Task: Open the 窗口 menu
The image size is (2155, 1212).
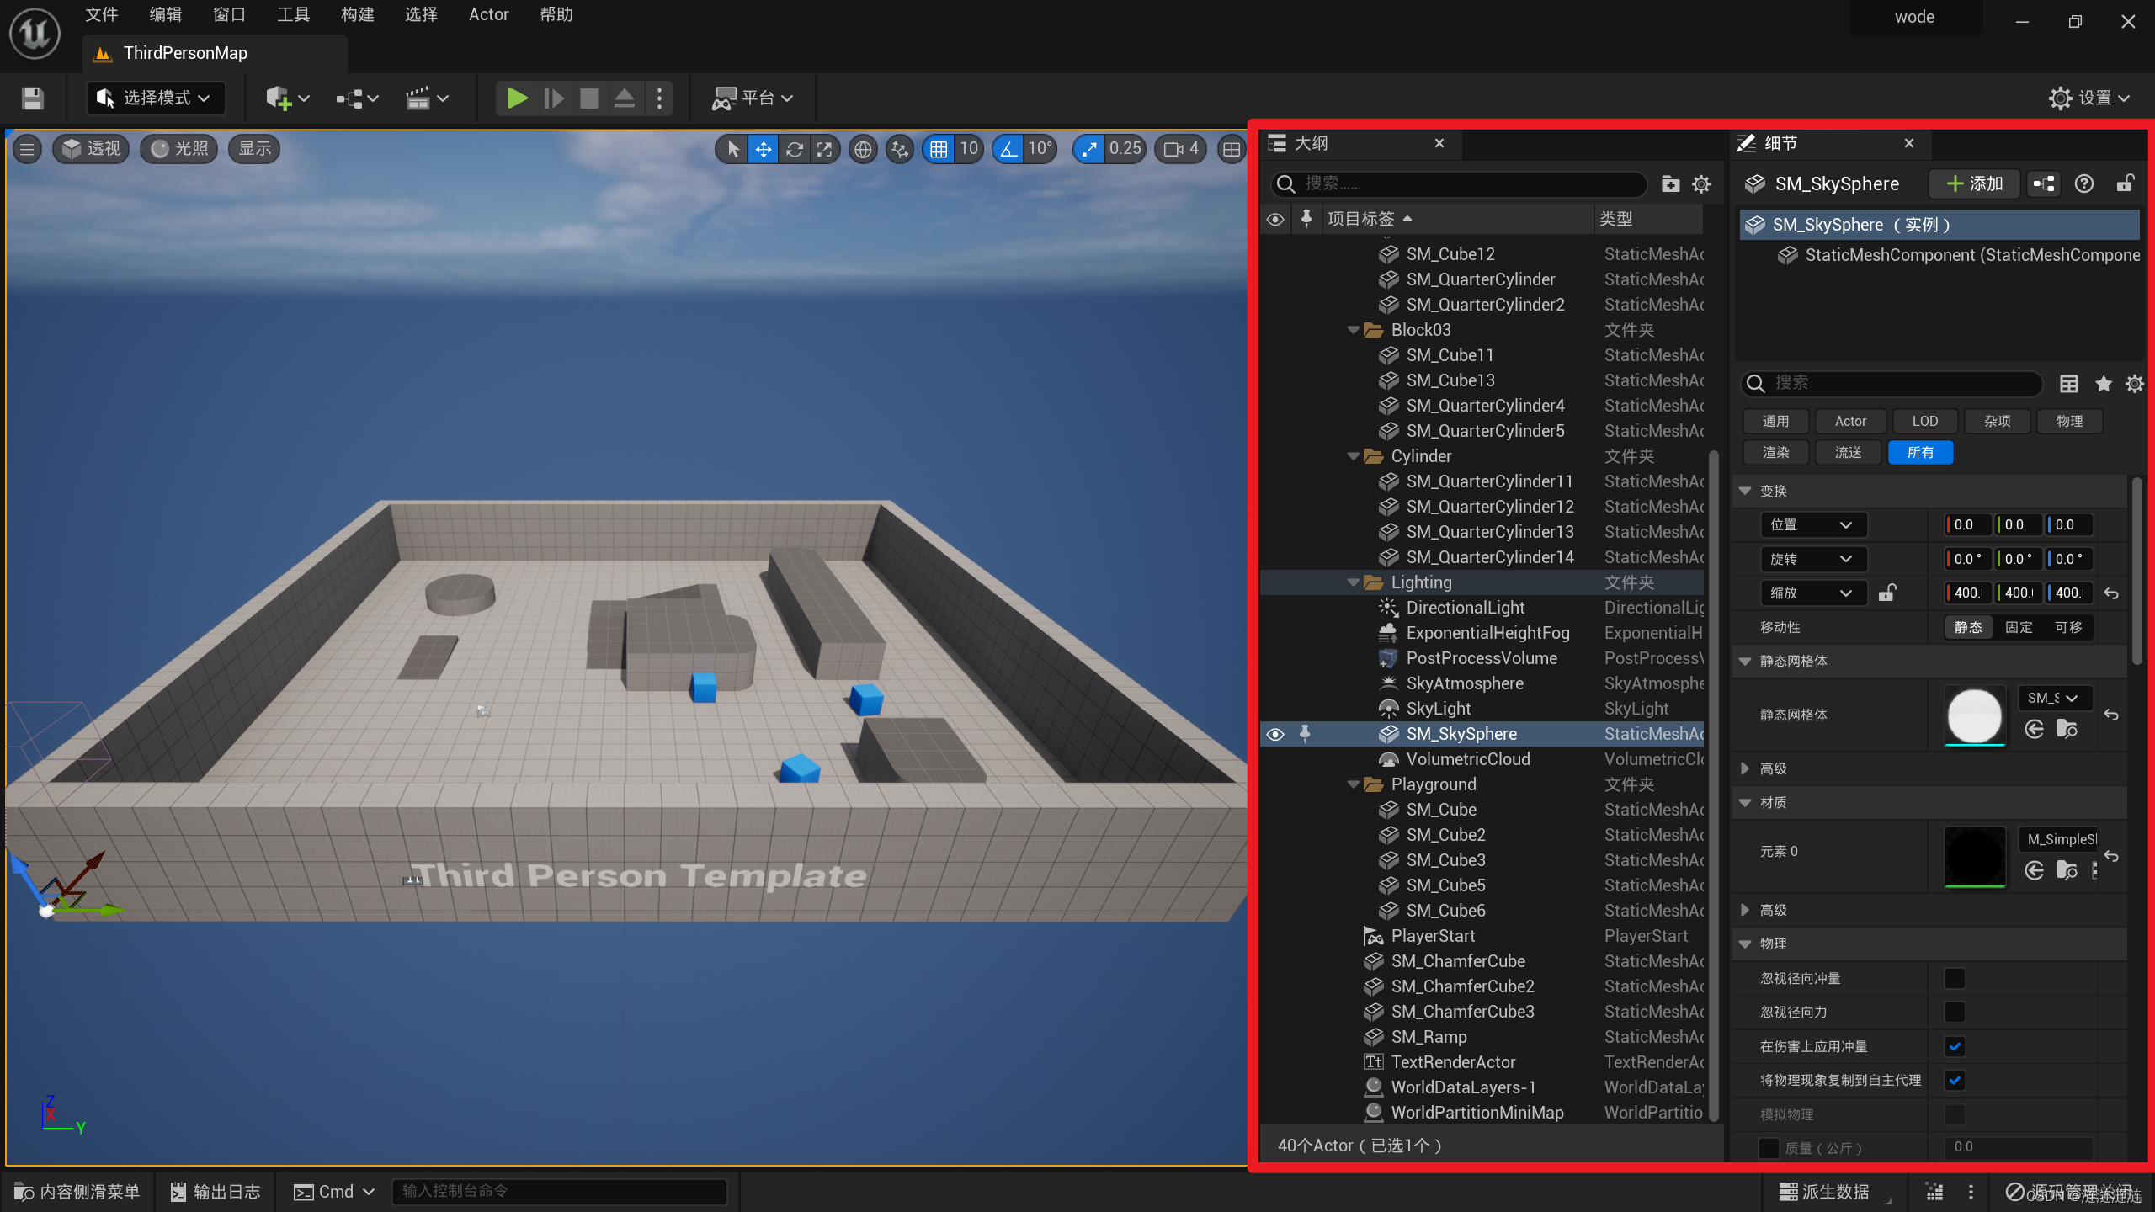Action: pos(229,14)
